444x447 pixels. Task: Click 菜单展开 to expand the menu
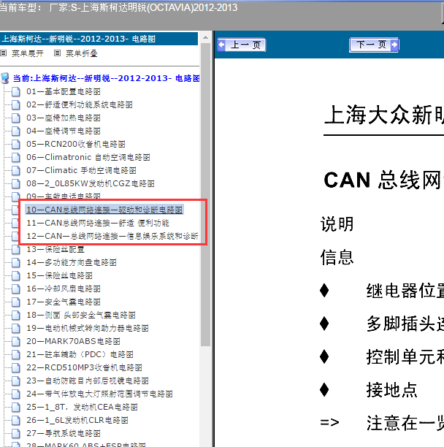[x=28, y=53]
